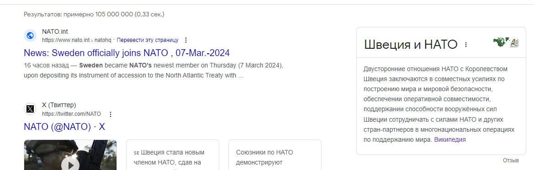
Task: Click the 'Отзыв' feedback link
Action: tap(511, 160)
